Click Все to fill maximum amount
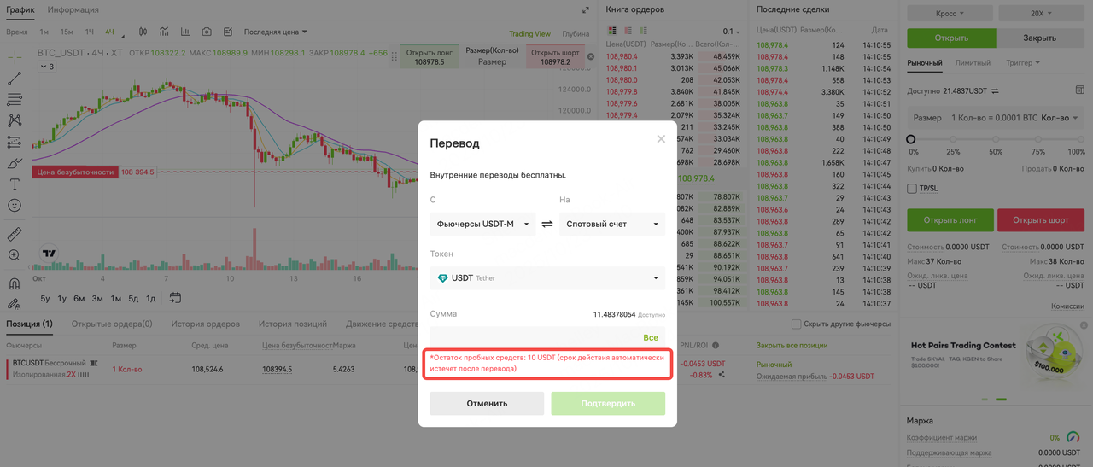Image resolution: width=1093 pixels, height=467 pixels. click(651, 338)
